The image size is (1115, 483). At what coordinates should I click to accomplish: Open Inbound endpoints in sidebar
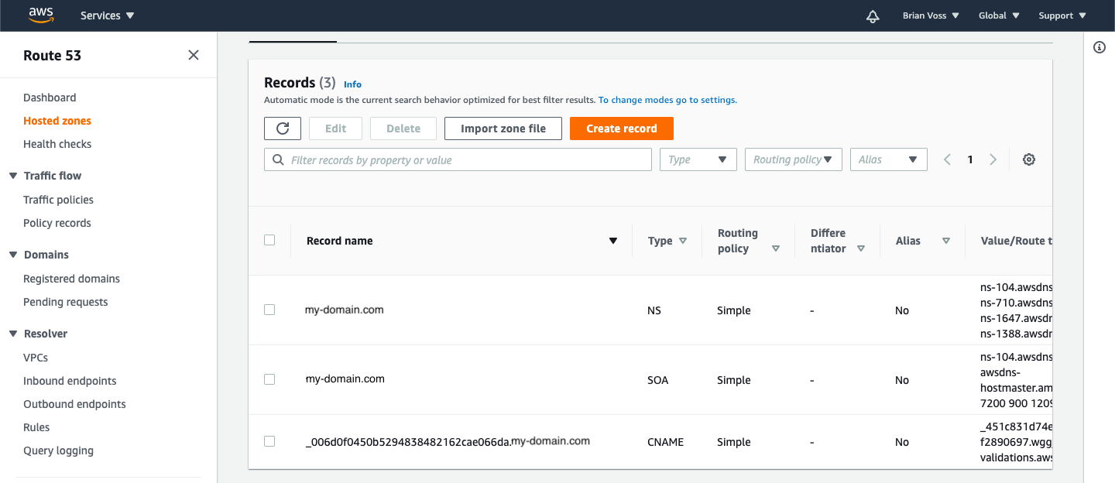pos(70,381)
